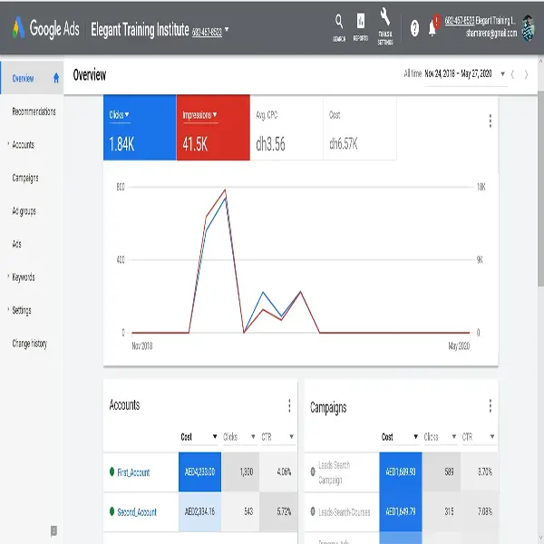
Task: Click the Google Ads logo
Action: (45, 28)
